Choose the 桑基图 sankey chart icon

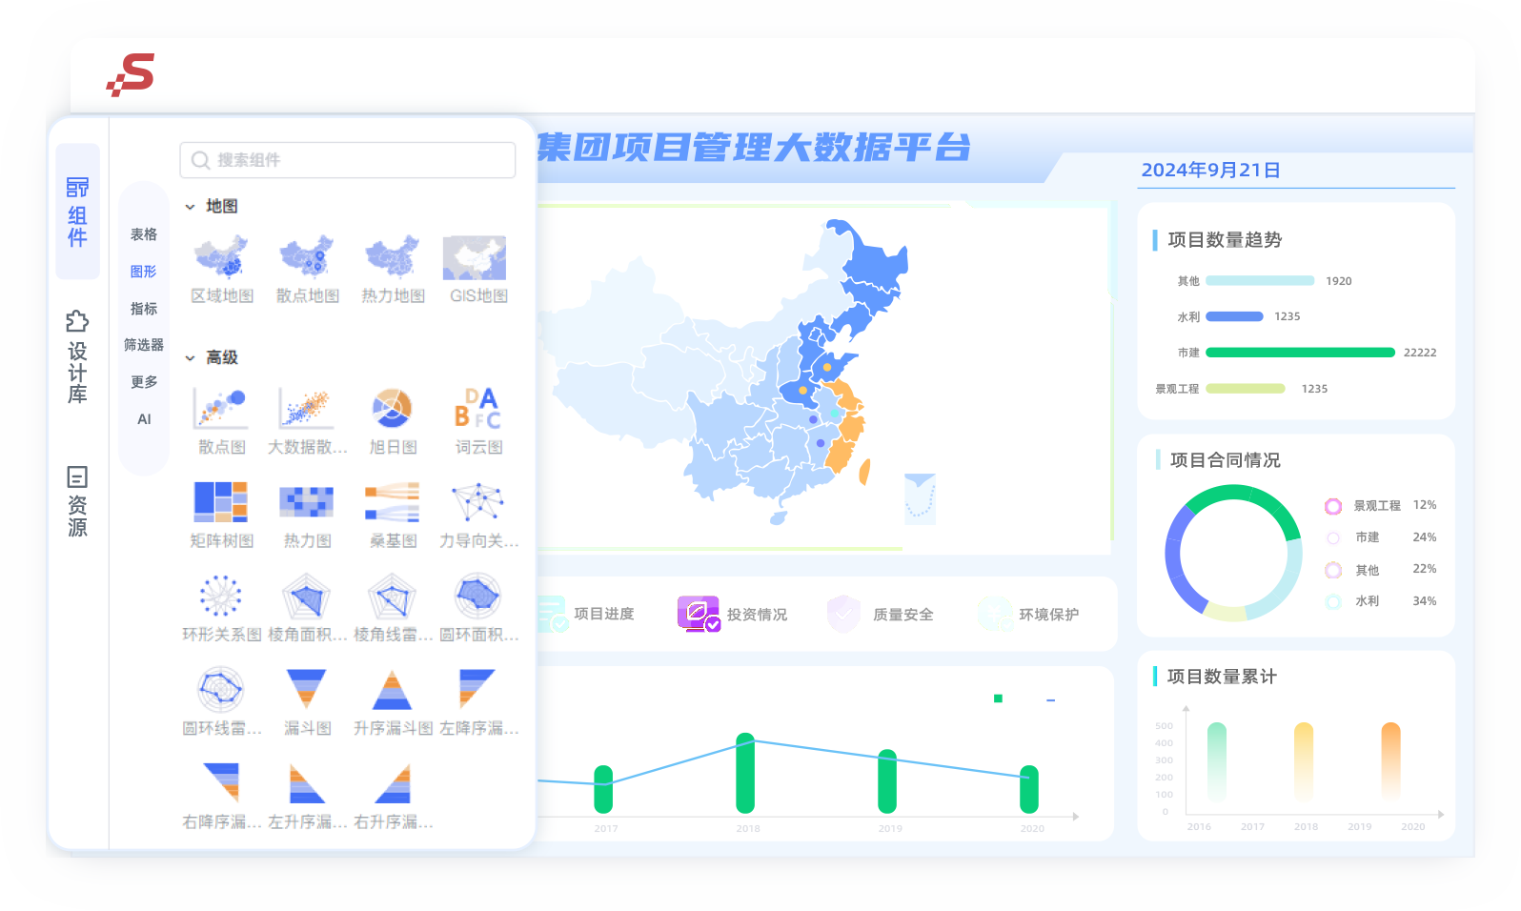tap(392, 502)
